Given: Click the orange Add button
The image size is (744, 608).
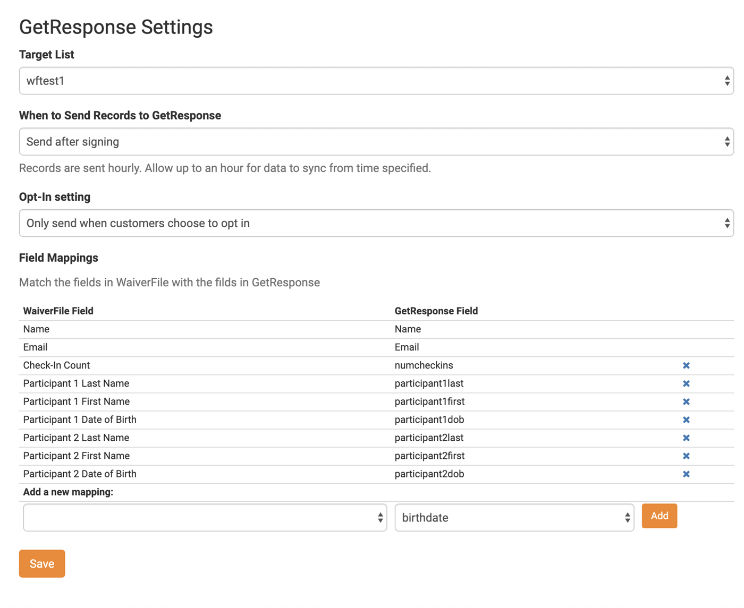Looking at the screenshot, I should tap(659, 516).
